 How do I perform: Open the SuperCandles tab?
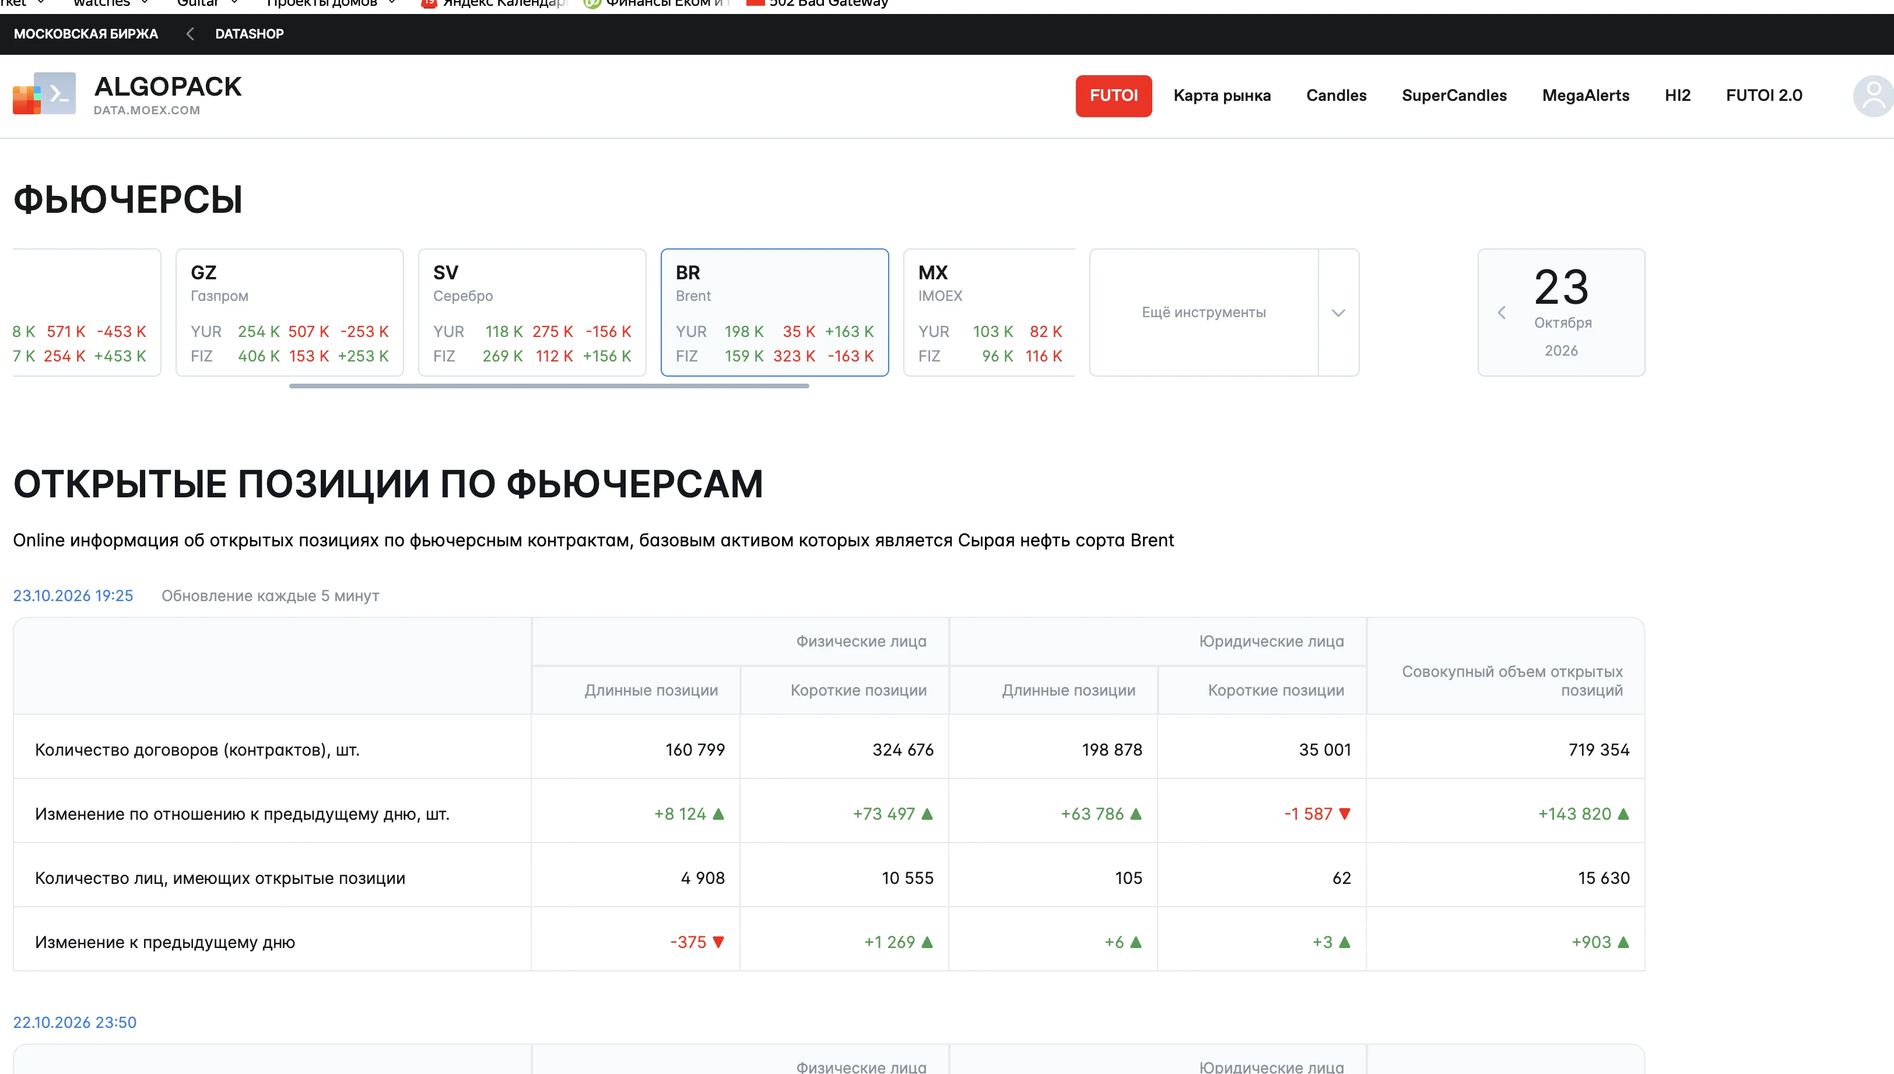pyautogui.click(x=1454, y=95)
